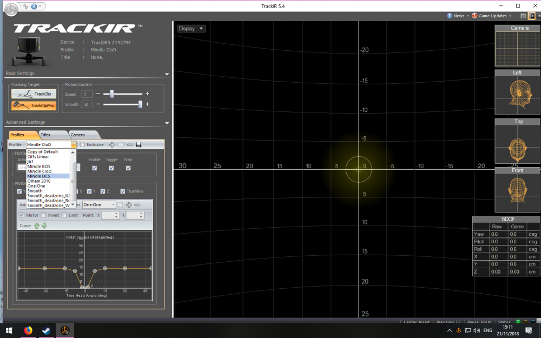This screenshot has width=541, height=338.
Task: Open the Display dropdown in the viewport
Action: pos(191,29)
